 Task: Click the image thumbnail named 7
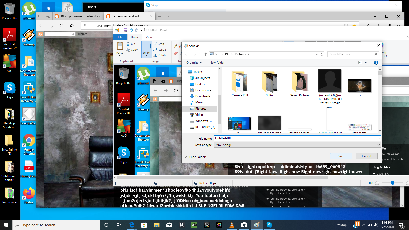coord(360,86)
